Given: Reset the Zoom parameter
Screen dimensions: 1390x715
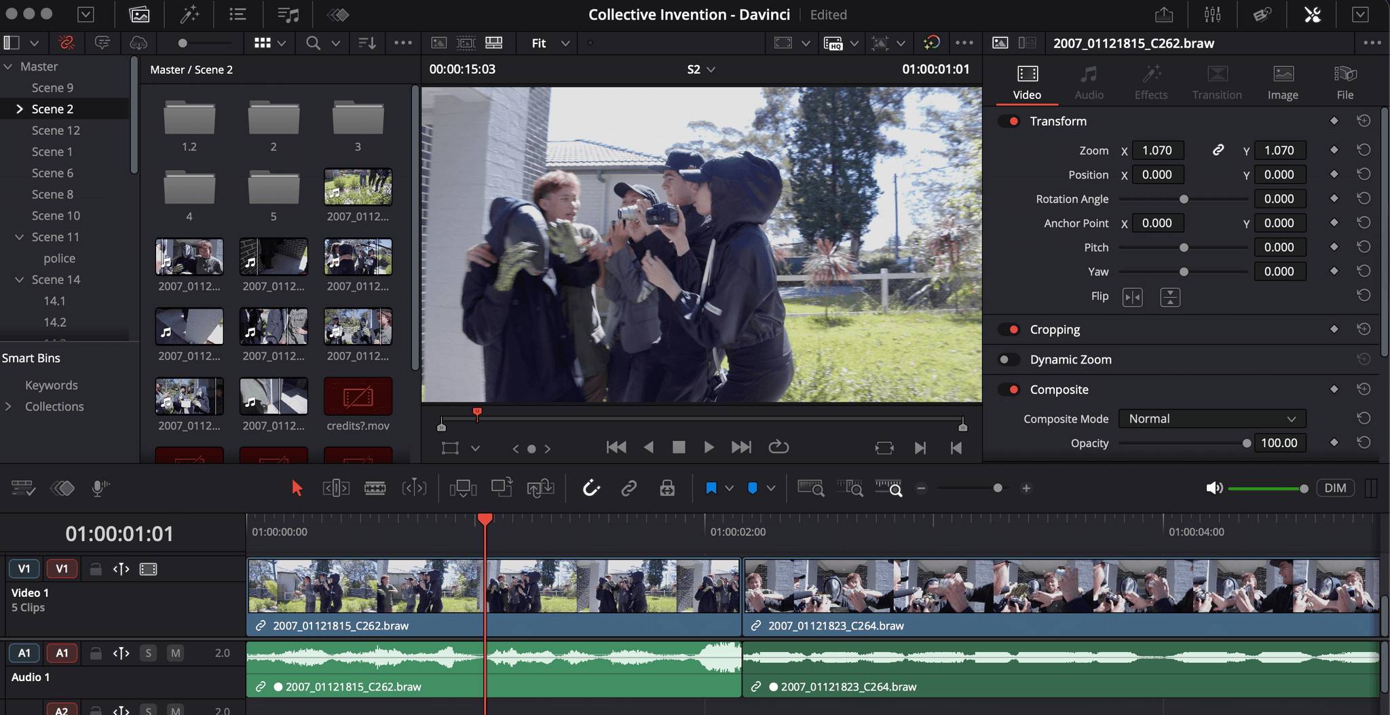Looking at the screenshot, I should coord(1363,151).
